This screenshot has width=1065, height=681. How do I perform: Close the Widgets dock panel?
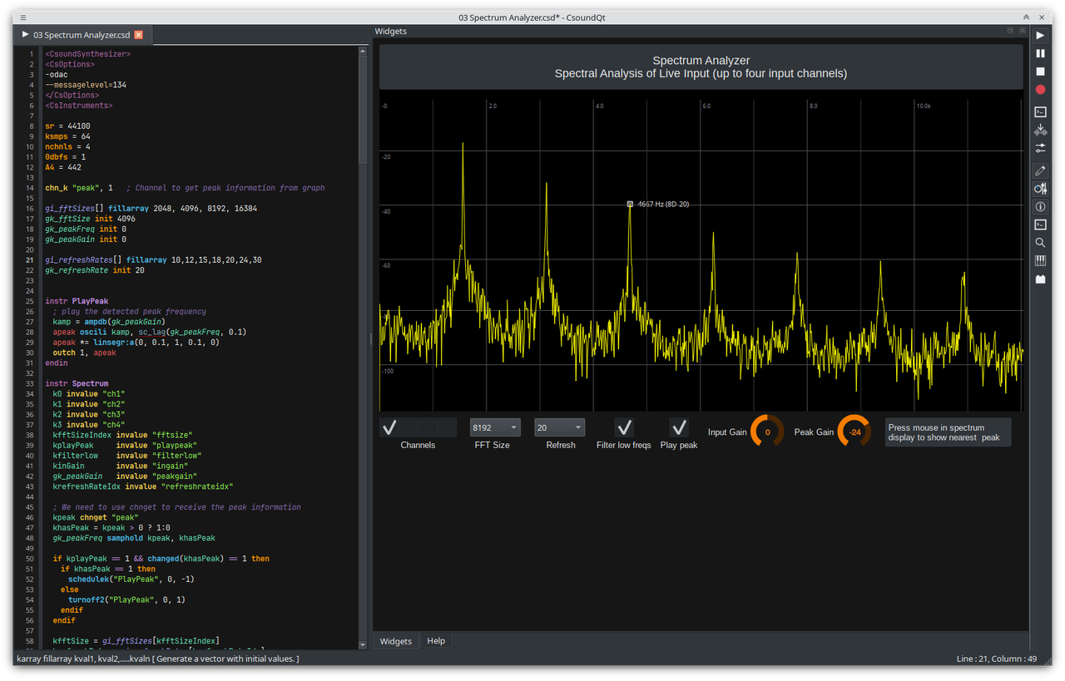coord(1023,31)
